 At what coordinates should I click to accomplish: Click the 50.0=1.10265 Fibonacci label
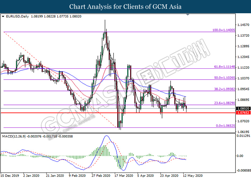click(x=224, y=78)
